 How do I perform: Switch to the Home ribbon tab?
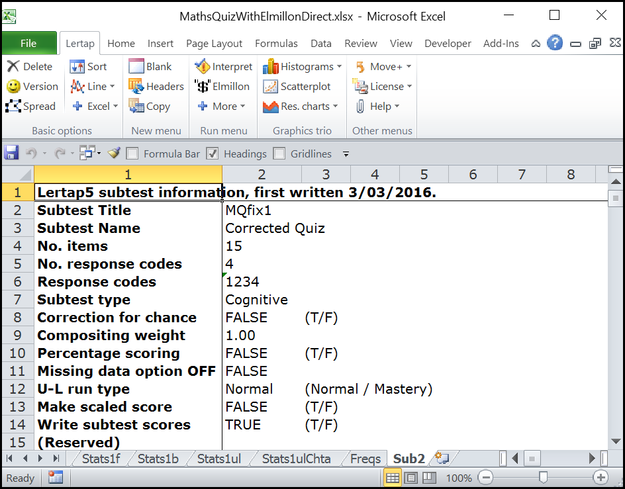121,43
